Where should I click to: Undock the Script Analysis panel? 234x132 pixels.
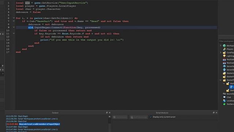214,113
